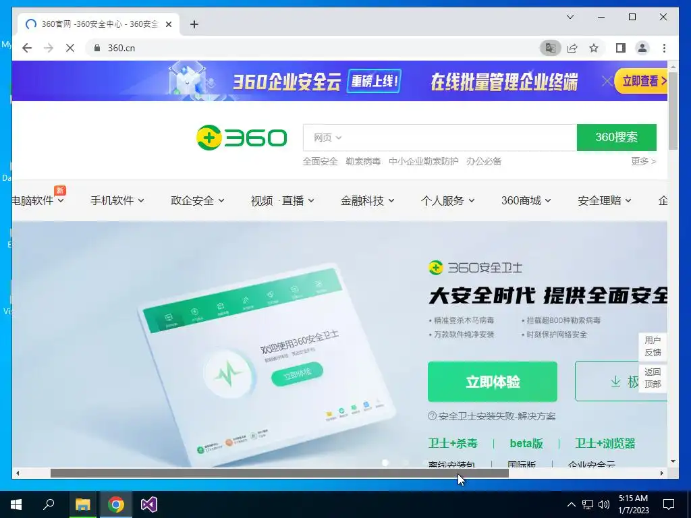Click the 360搜索 button
Viewport: 691px width, 518px height.
click(x=617, y=138)
